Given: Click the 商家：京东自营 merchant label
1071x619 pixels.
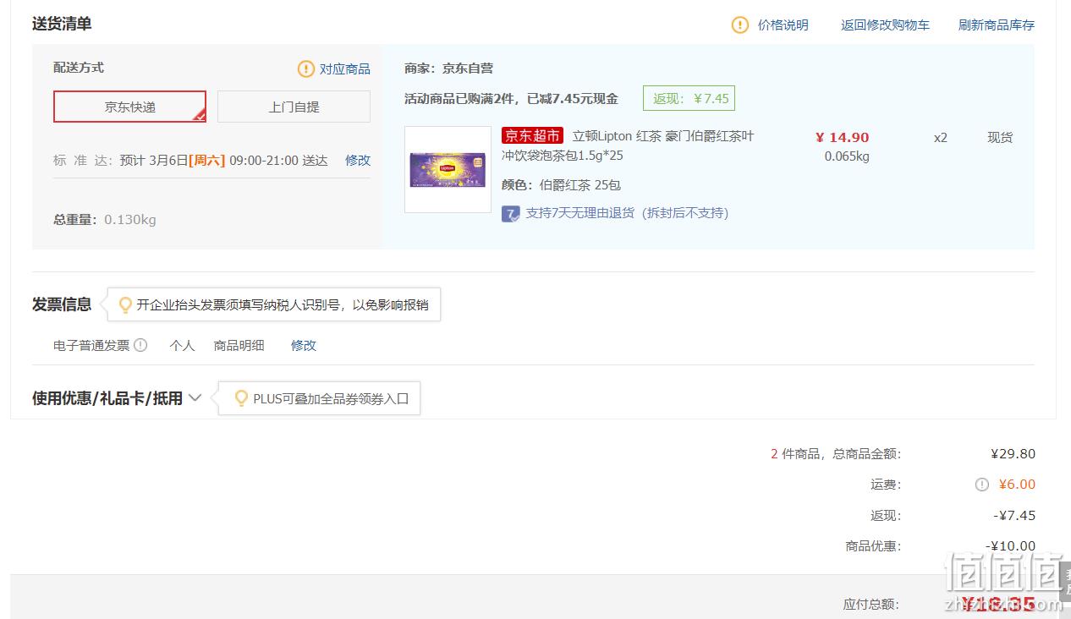Looking at the screenshot, I should tap(448, 68).
